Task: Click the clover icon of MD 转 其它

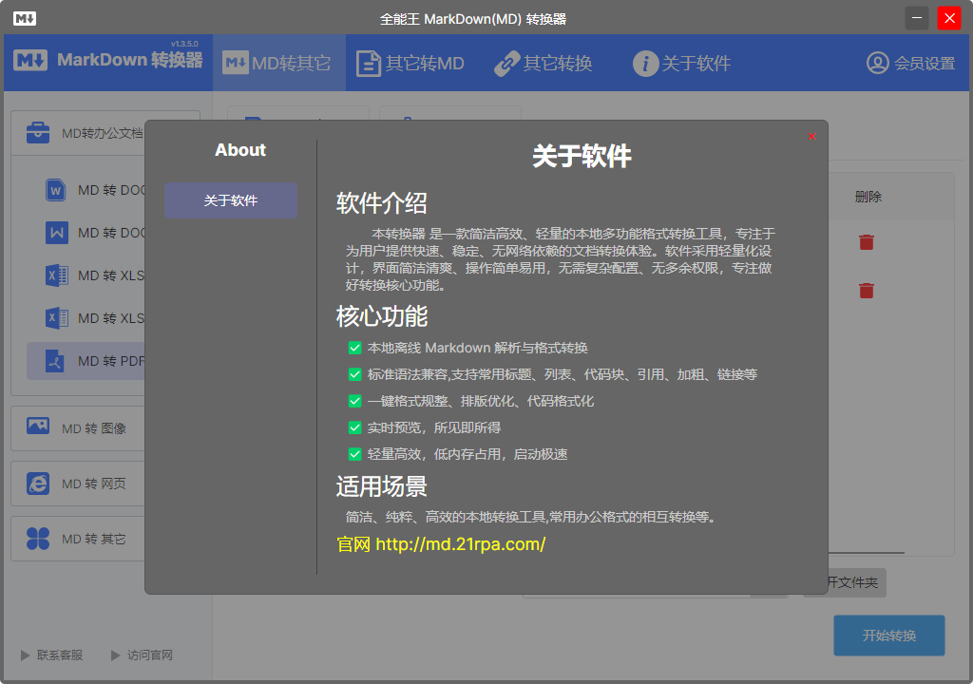Action: pos(38,539)
